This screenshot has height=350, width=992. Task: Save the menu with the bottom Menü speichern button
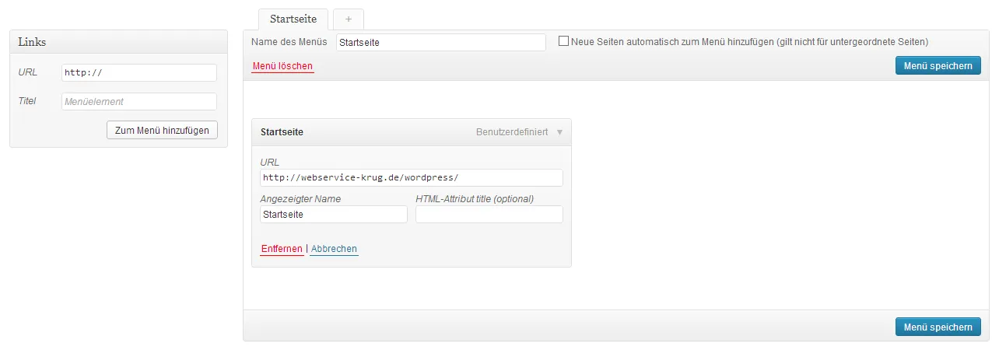938,327
